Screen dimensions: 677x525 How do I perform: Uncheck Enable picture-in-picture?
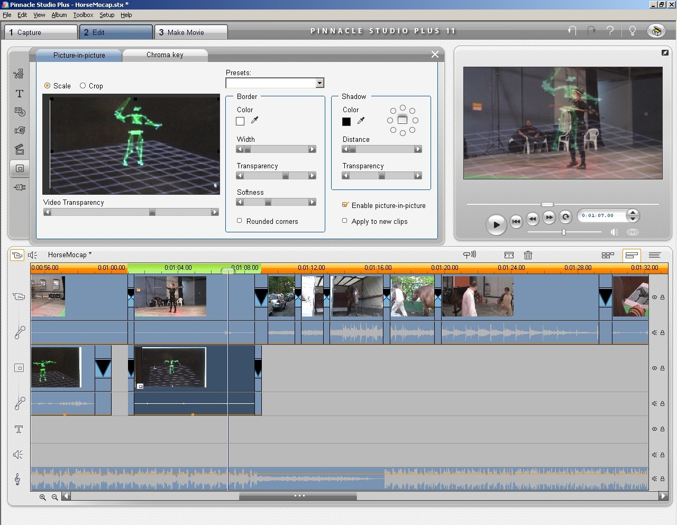click(345, 205)
